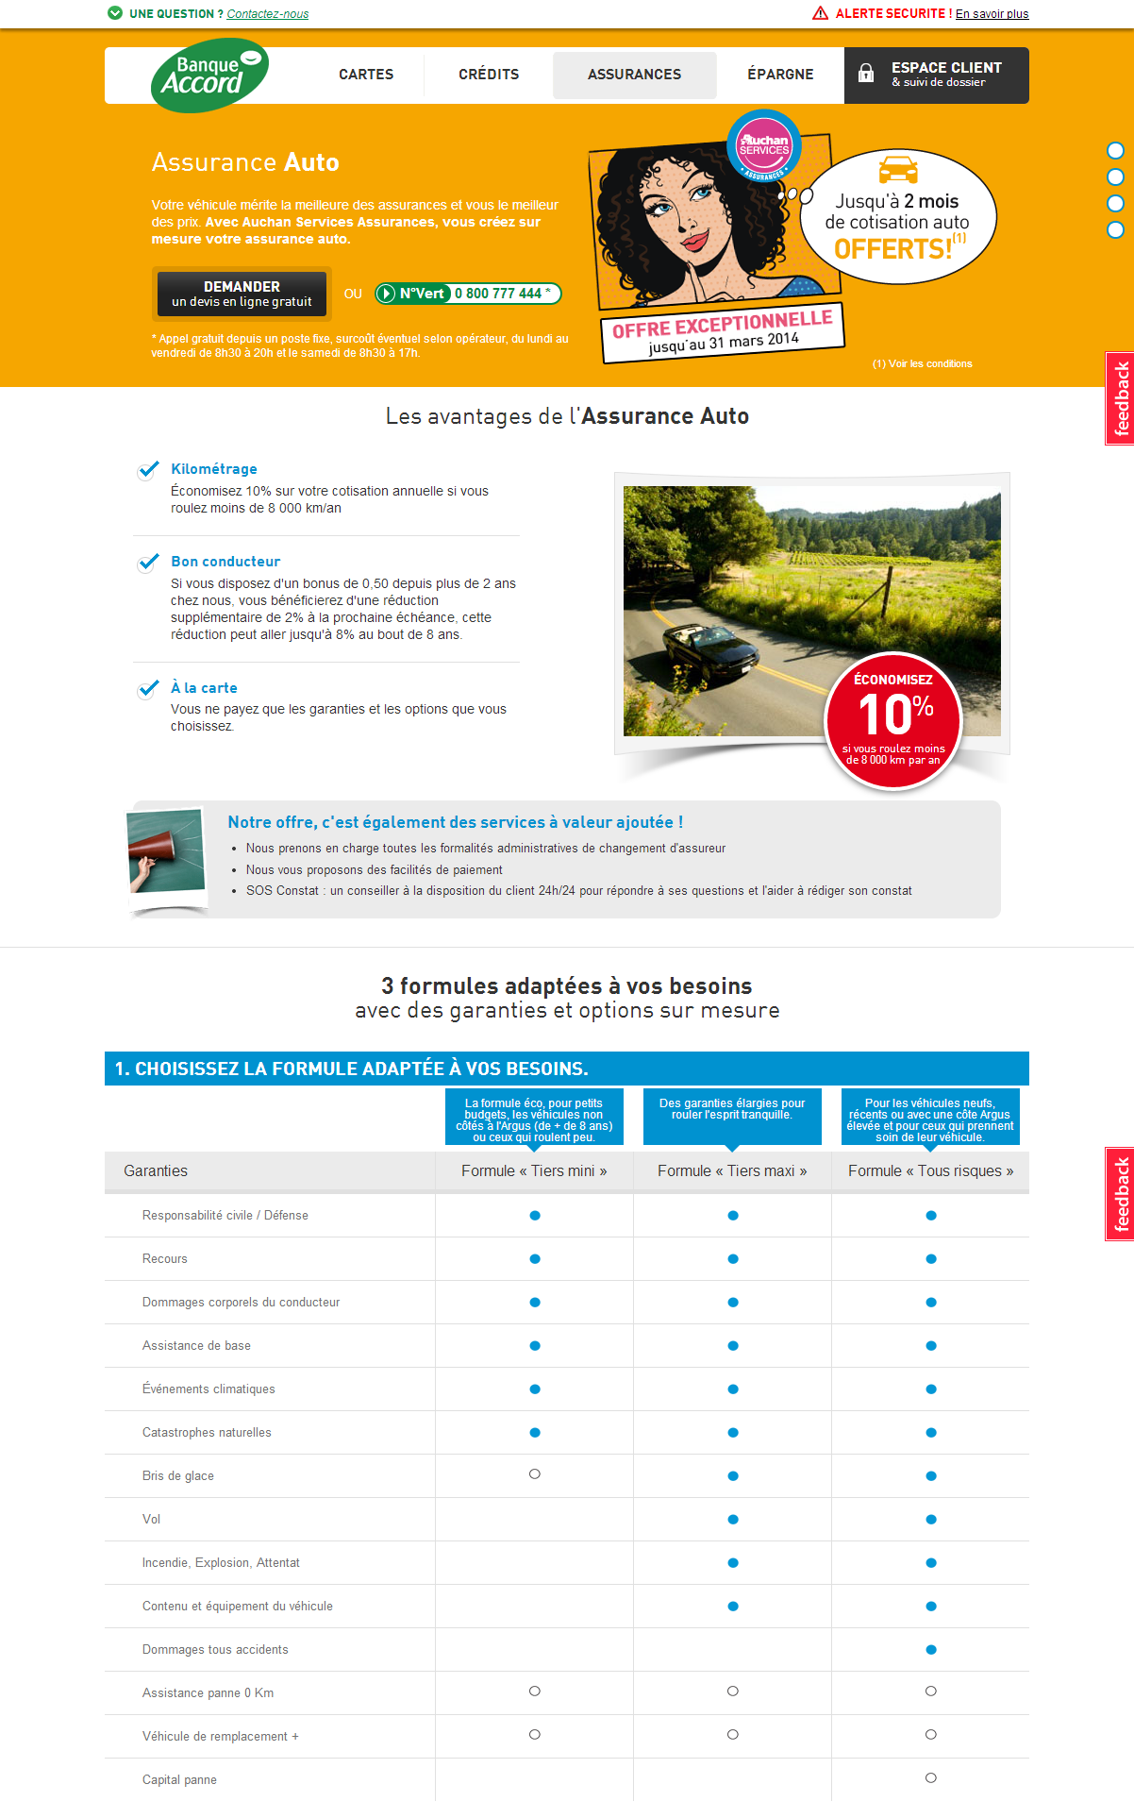Screen dimensions: 1134x1818
Task: Click the checkmark icon beside Kilométrage
Action: [148, 470]
